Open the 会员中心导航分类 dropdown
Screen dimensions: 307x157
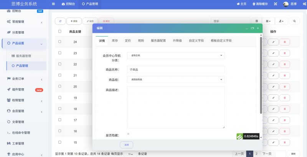click(x=176, y=55)
